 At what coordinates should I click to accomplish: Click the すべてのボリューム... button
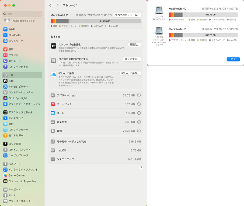click(x=127, y=15)
